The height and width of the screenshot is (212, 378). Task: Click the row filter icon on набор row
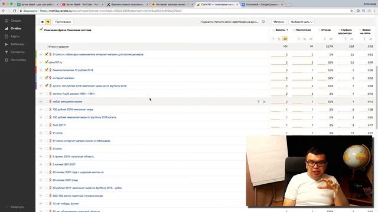(x=259, y=102)
